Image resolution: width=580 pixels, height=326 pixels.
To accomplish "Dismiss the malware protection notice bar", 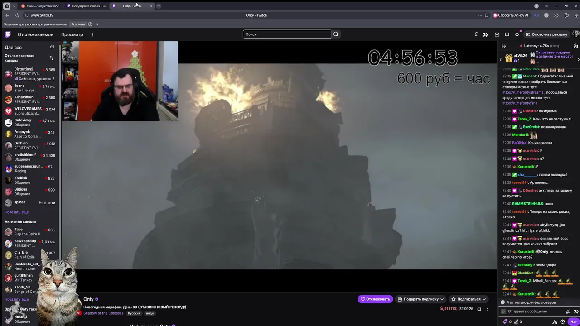I will pos(97,24).
